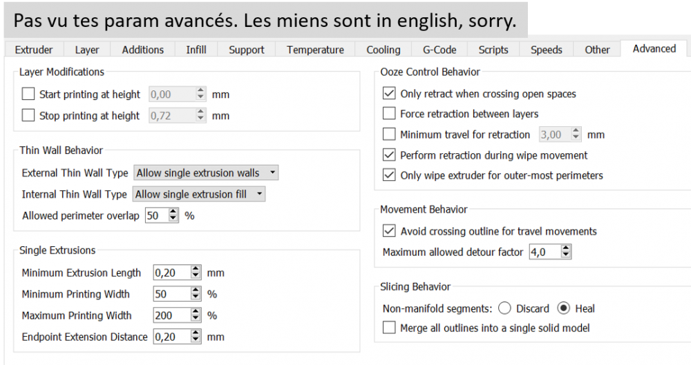Click the Minimum Printing Width value field
The width and height of the screenshot is (691, 365).
click(172, 294)
